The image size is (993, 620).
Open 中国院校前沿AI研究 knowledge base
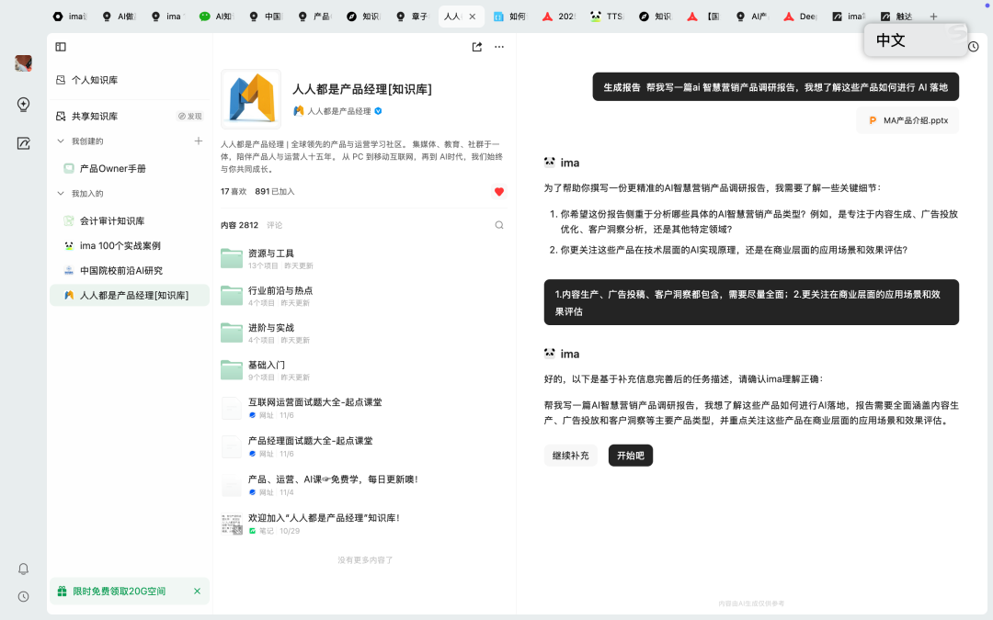click(120, 271)
